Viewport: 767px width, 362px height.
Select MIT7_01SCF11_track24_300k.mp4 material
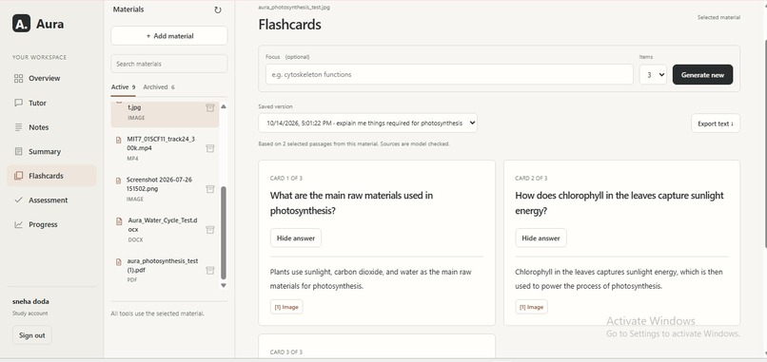(165, 148)
